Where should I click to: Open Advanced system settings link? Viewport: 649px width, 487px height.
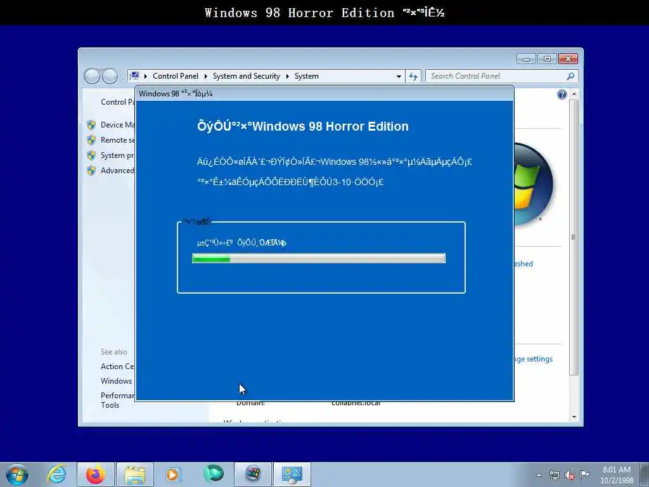(x=117, y=171)
